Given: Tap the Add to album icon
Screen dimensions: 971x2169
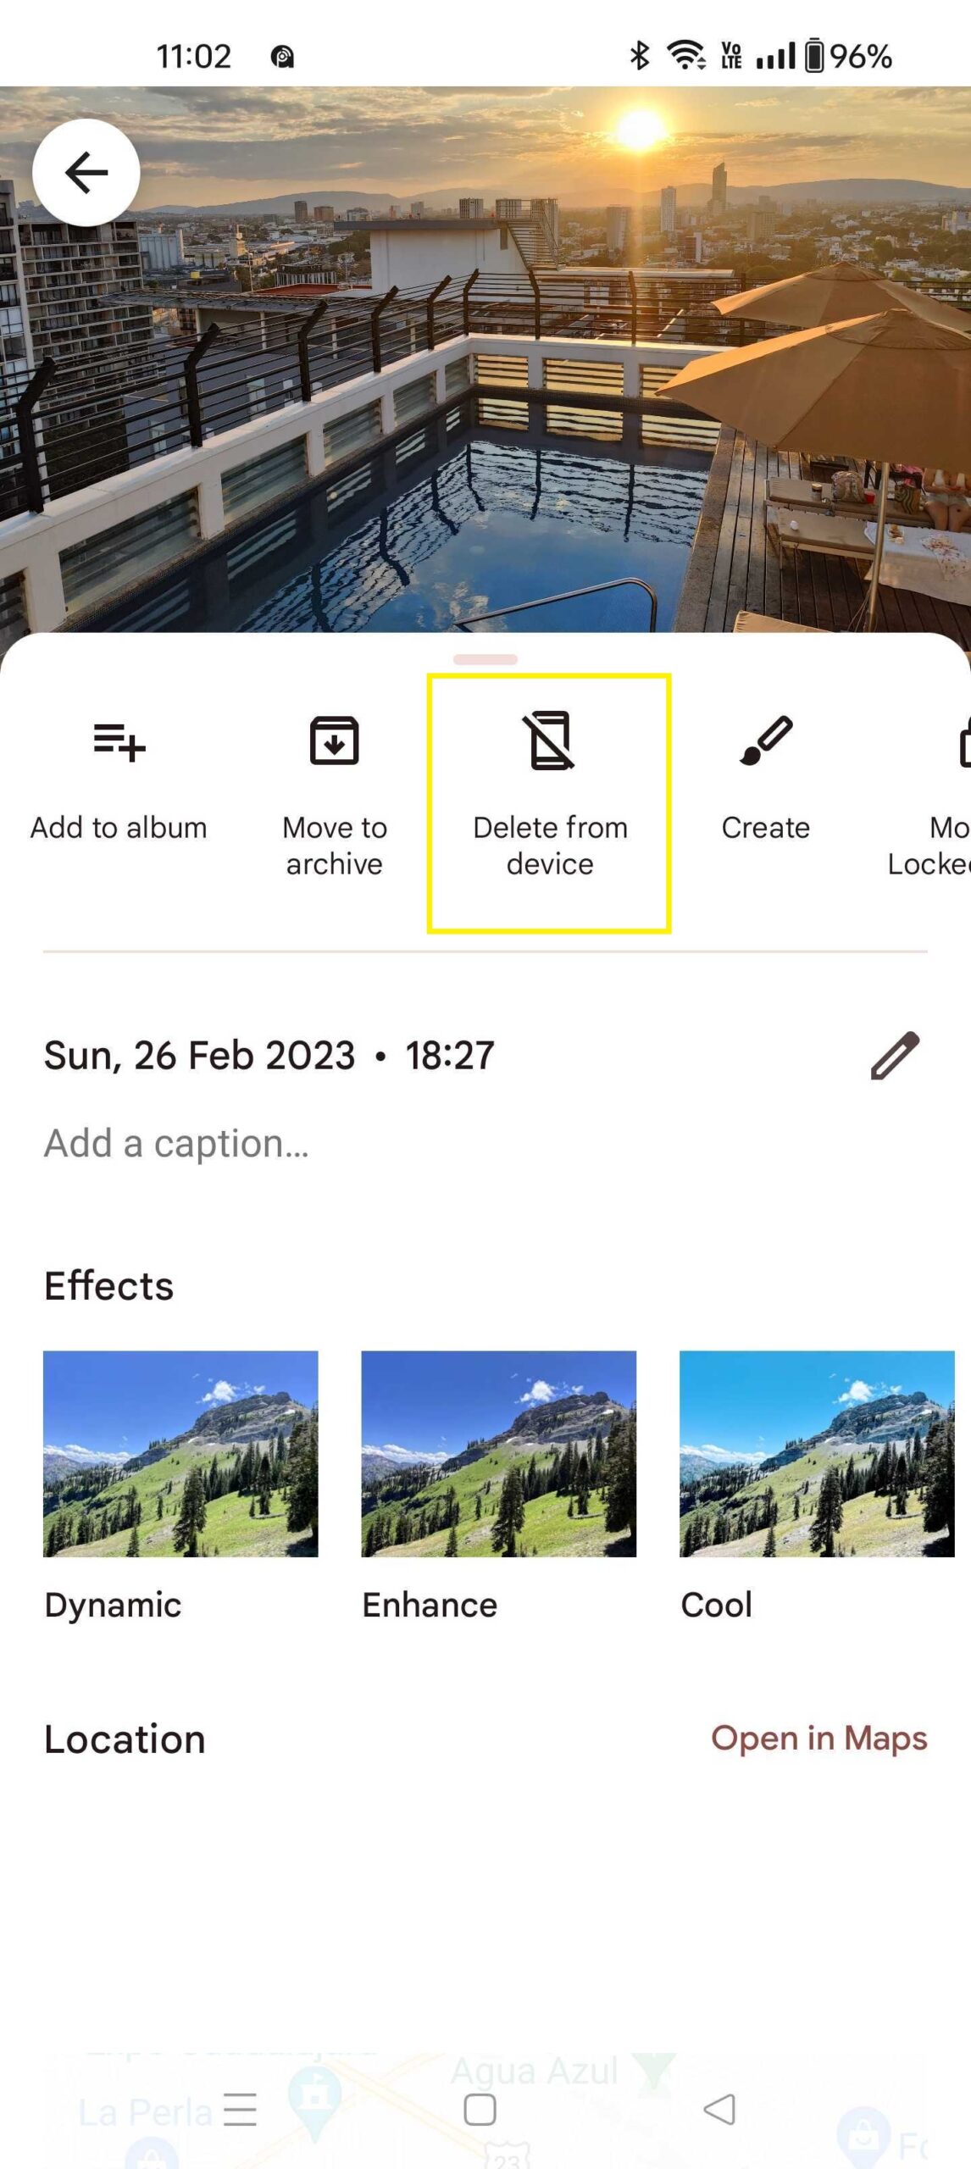Looking at the screenshot, I should (119, 742).
